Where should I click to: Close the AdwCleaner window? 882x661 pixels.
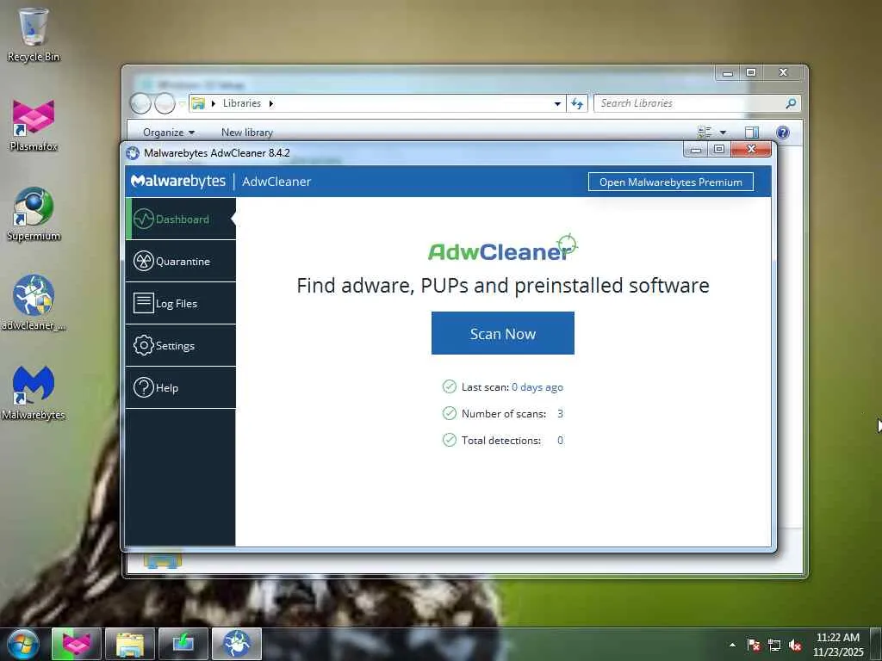(x=751, y=149)
